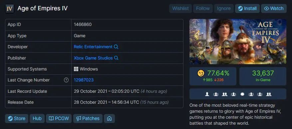Screen dimensions: 292x129
Task: Open the Patches button
Action: click(88, 119)
